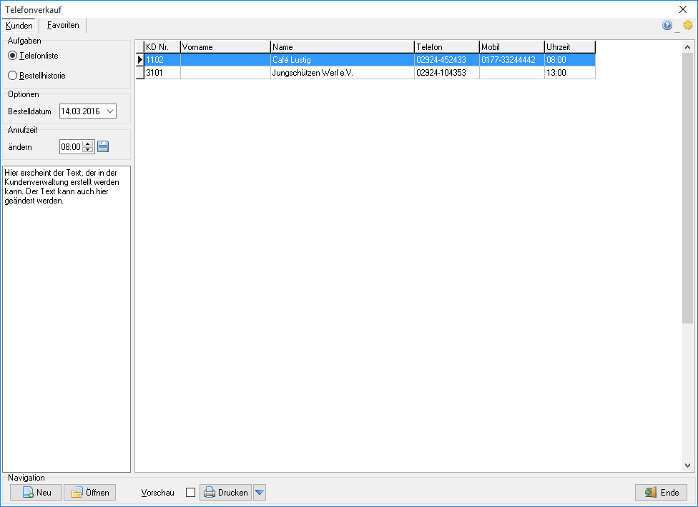Click into the customer notes text box
This screenshot has width=698, height=507.
click(x=67, y=319)
